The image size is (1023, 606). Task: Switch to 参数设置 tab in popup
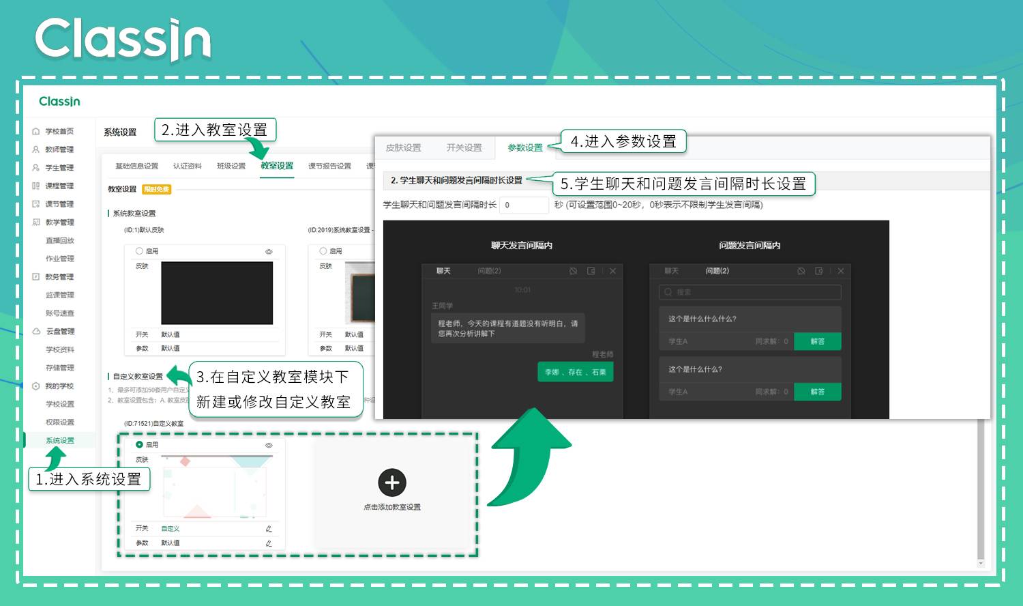point(525,148)
